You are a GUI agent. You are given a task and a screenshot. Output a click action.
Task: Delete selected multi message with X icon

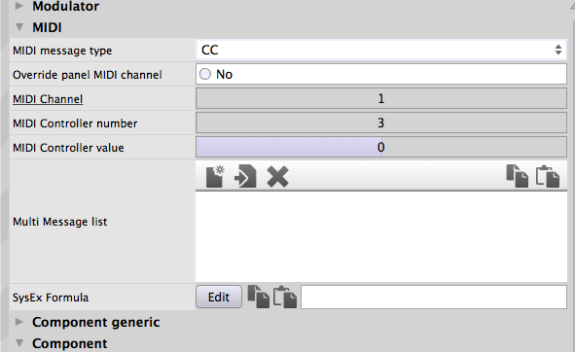tap(277, 177)
